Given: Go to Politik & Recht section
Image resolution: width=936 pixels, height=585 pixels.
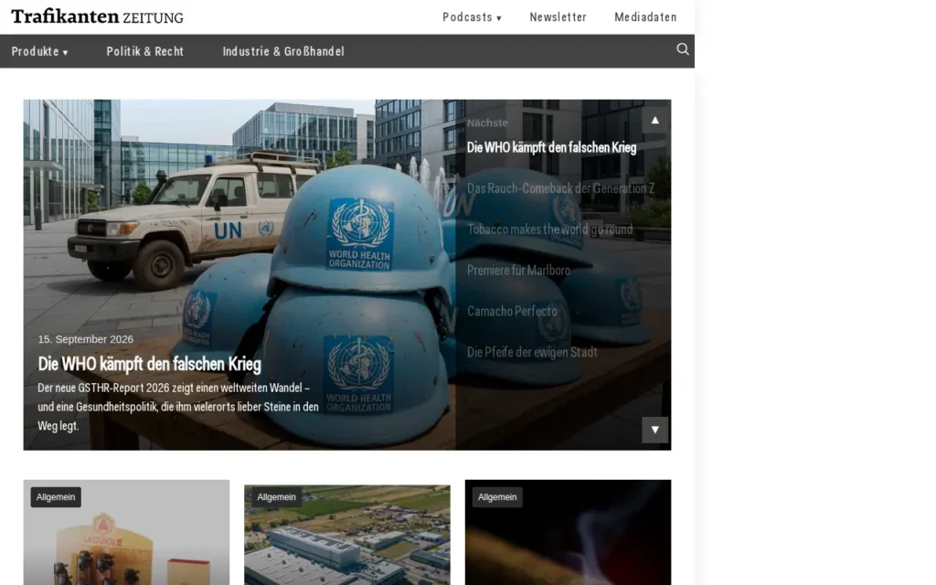Looking at the screenshot, I should 145,51.
